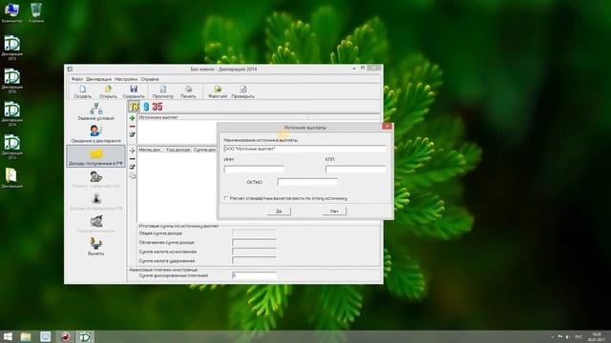Viewport: 611px width, 343px height.
Task: Click the КПП input field
Action: 355,169
